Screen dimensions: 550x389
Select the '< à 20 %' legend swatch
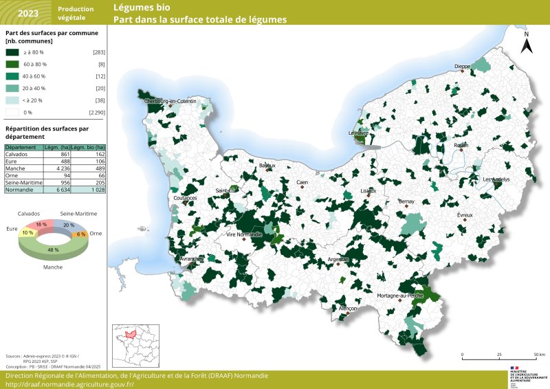(x=12, y=100)
